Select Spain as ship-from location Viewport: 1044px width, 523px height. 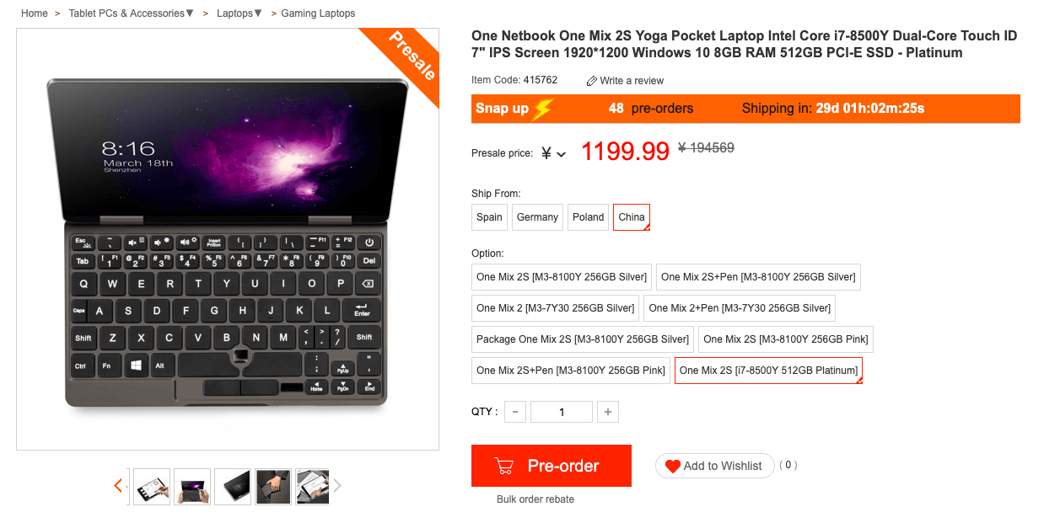pyautogui.click(x=489, y=216)
